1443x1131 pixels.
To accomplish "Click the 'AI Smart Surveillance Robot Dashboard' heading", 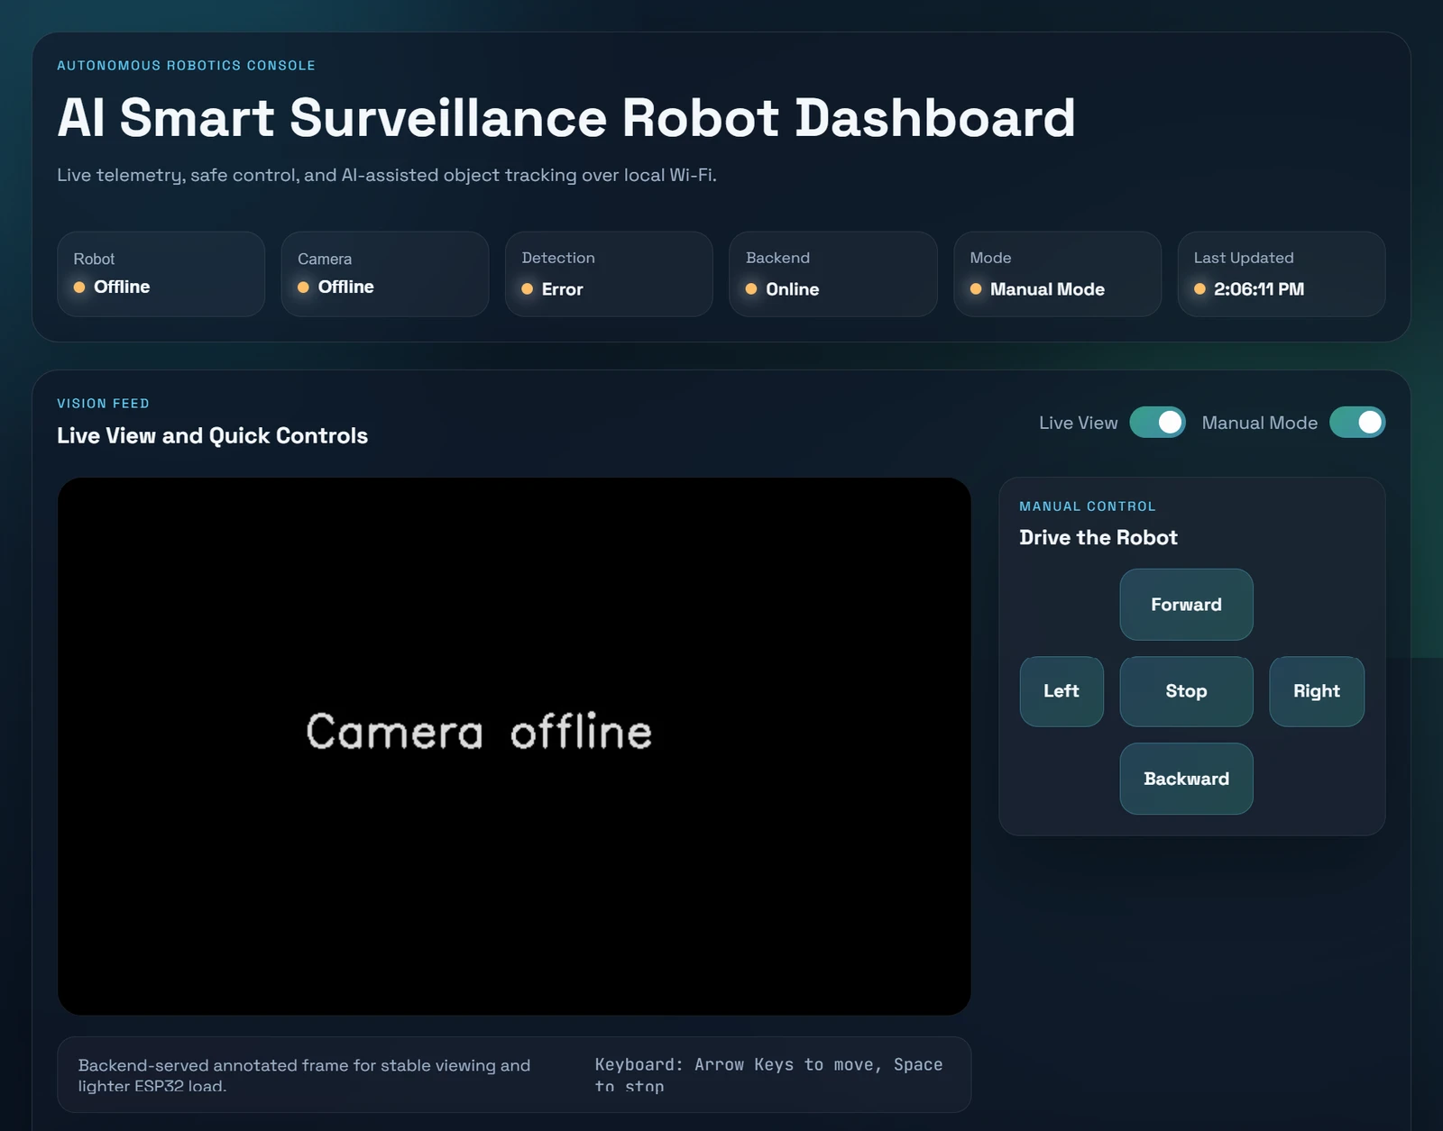I will tap(566, 118).
